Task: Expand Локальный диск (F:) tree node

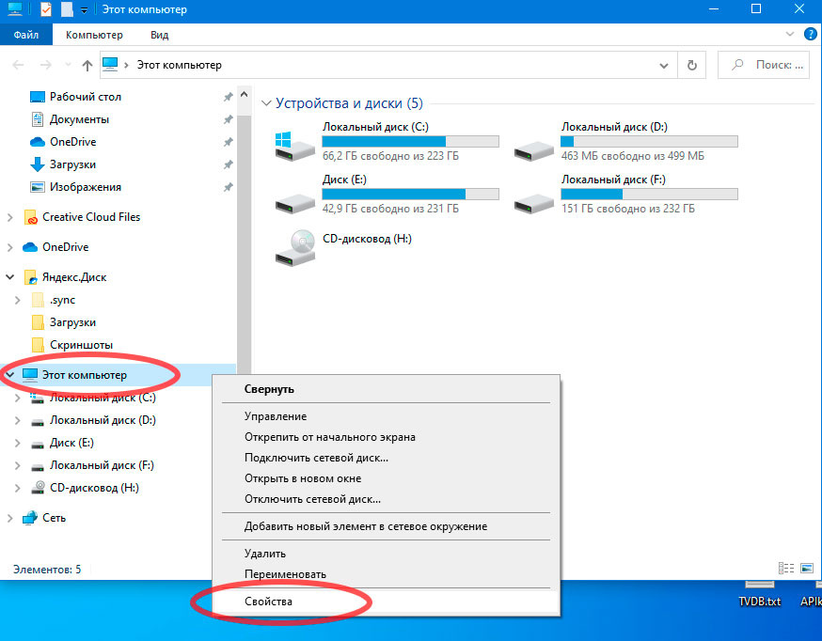Action: 17,465
